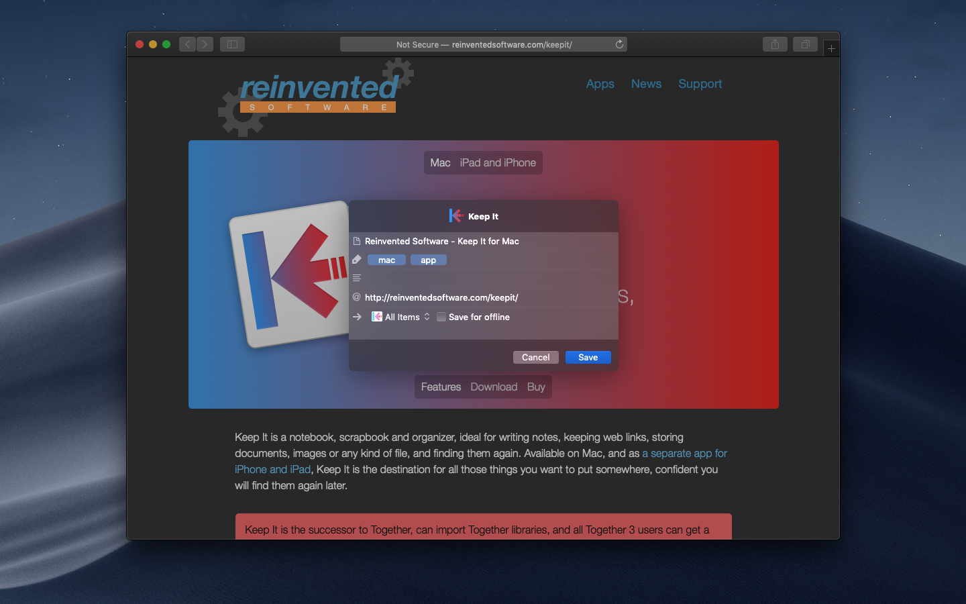Click the tag icon beside the tags
The height and width of the screenshot is (604, 966).
pos(357,260)
